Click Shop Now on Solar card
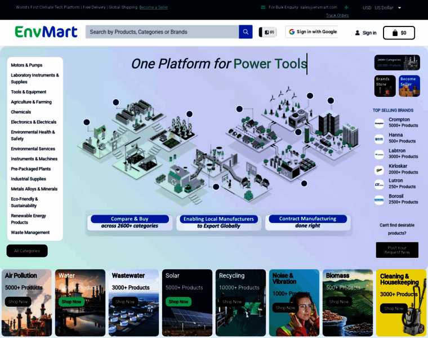 pos(179,302)
